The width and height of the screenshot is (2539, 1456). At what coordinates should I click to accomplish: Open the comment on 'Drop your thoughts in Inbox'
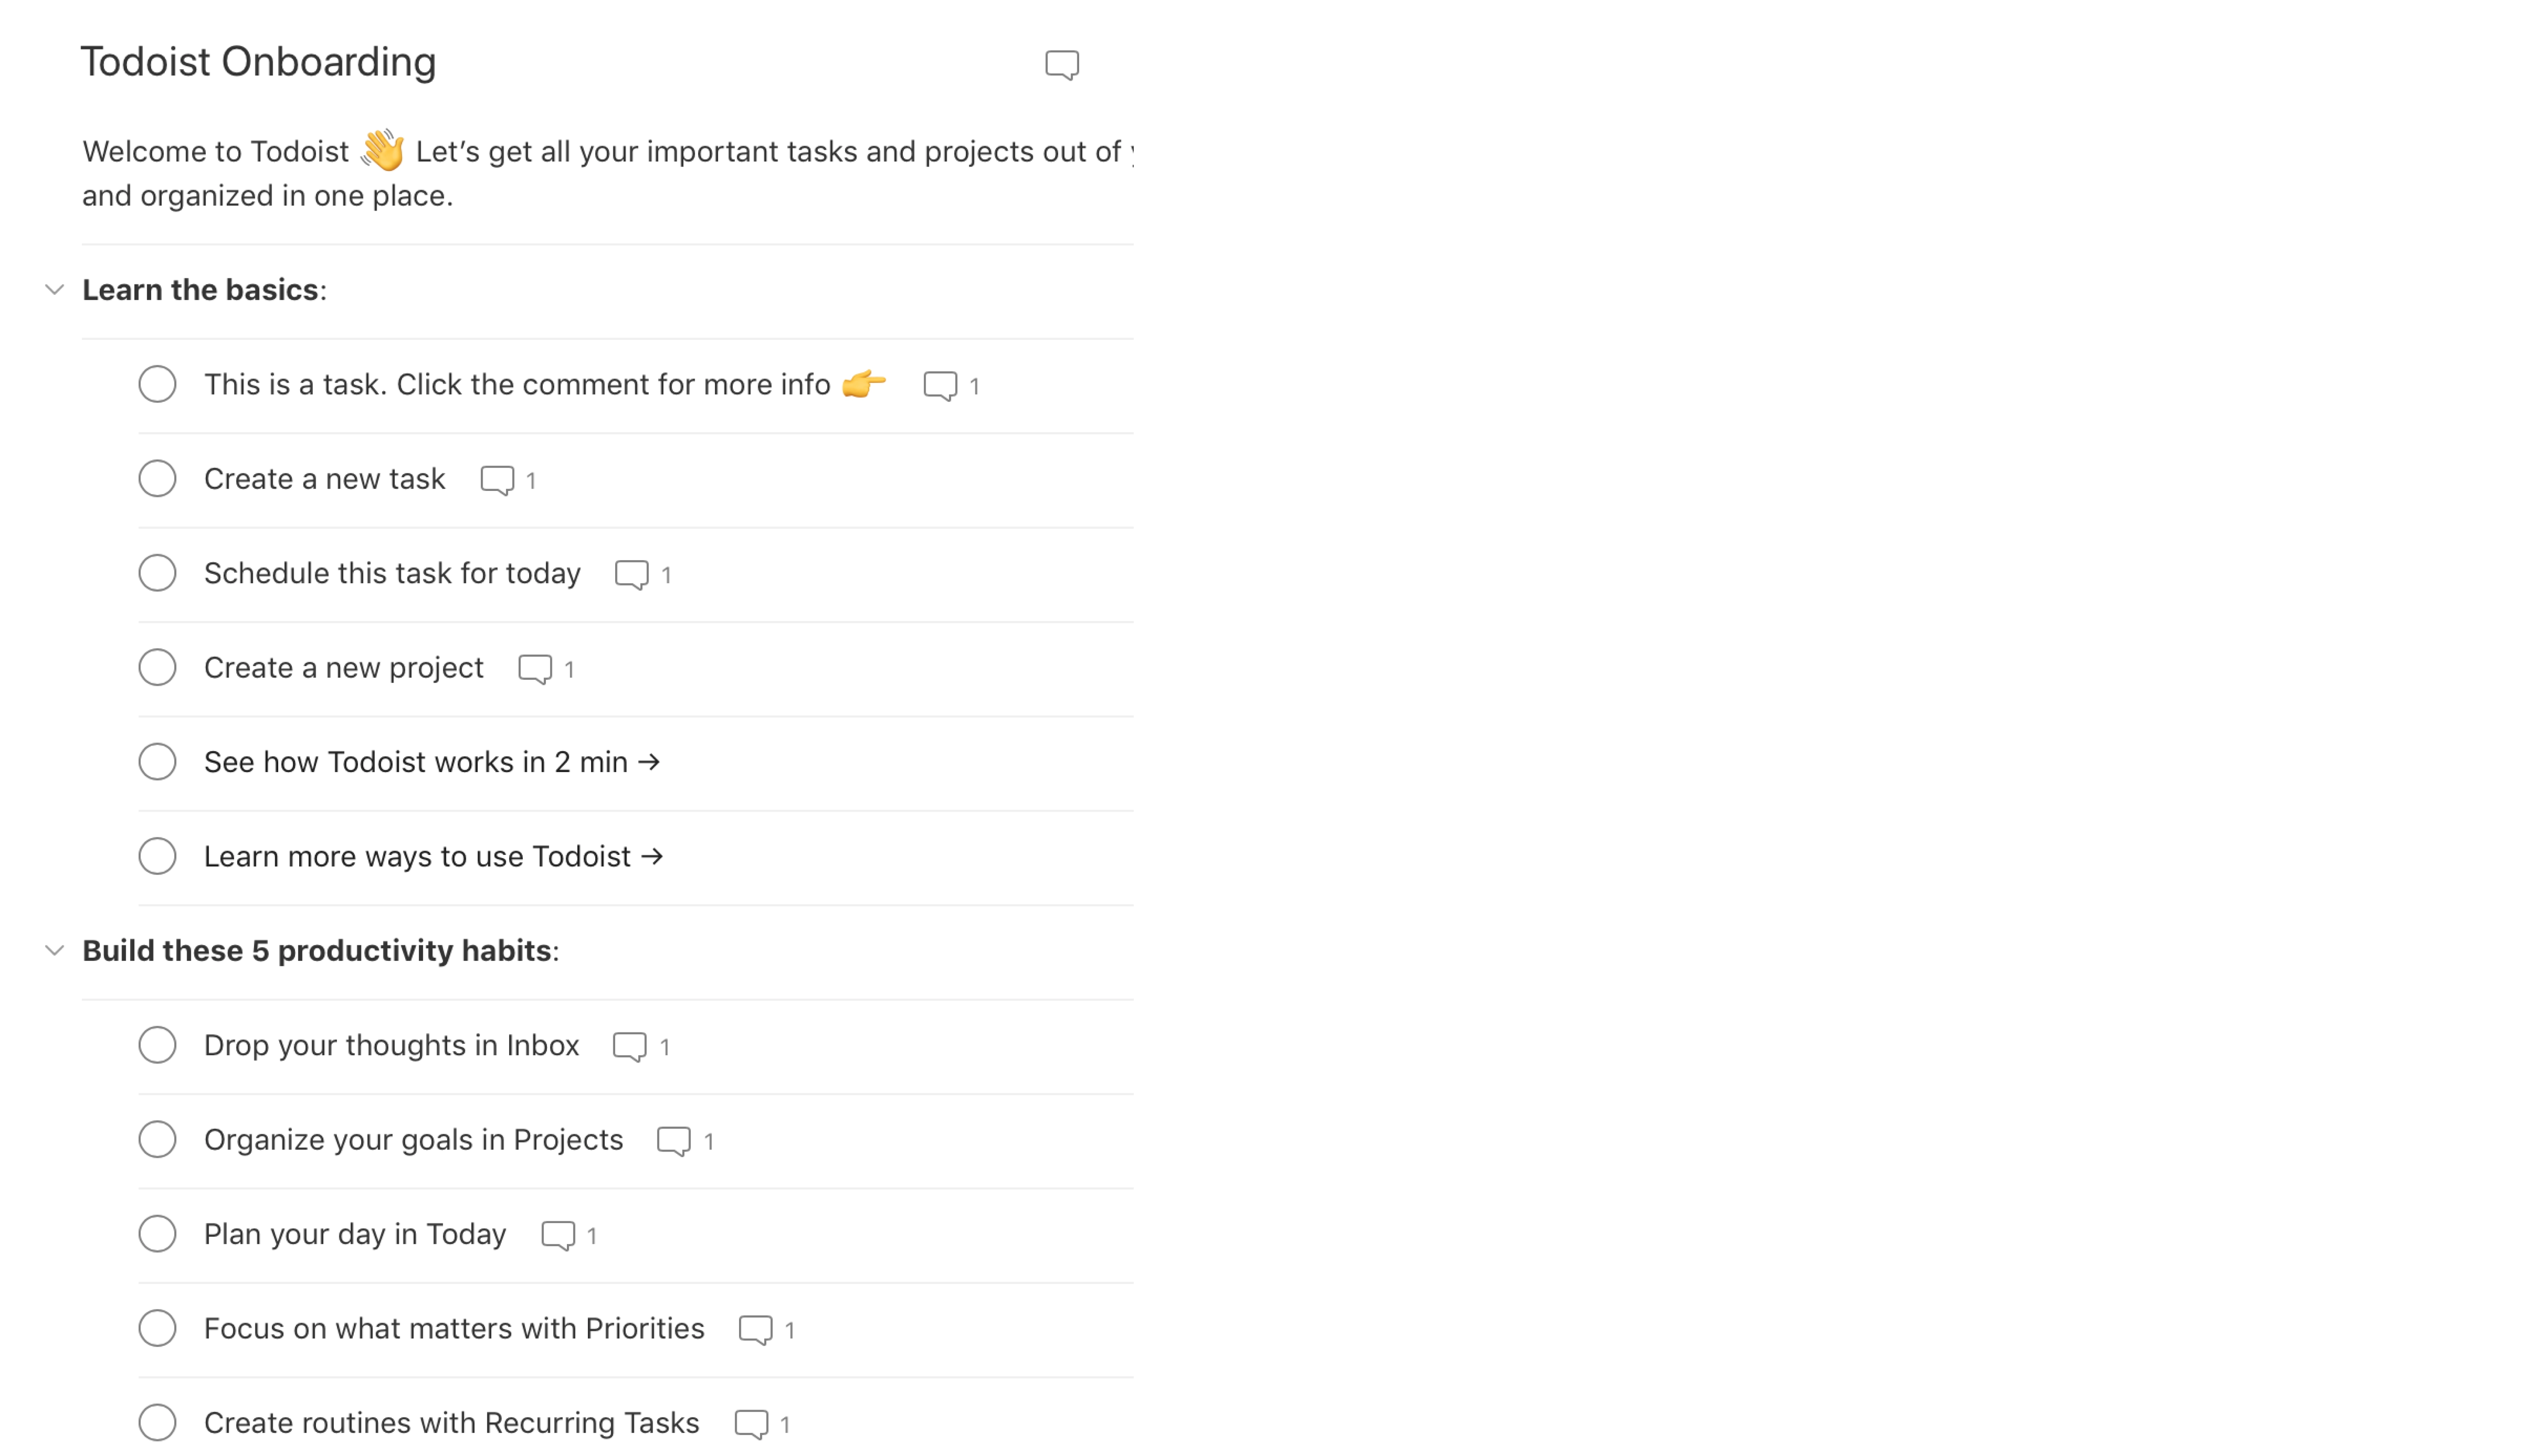pos(629,1045)
